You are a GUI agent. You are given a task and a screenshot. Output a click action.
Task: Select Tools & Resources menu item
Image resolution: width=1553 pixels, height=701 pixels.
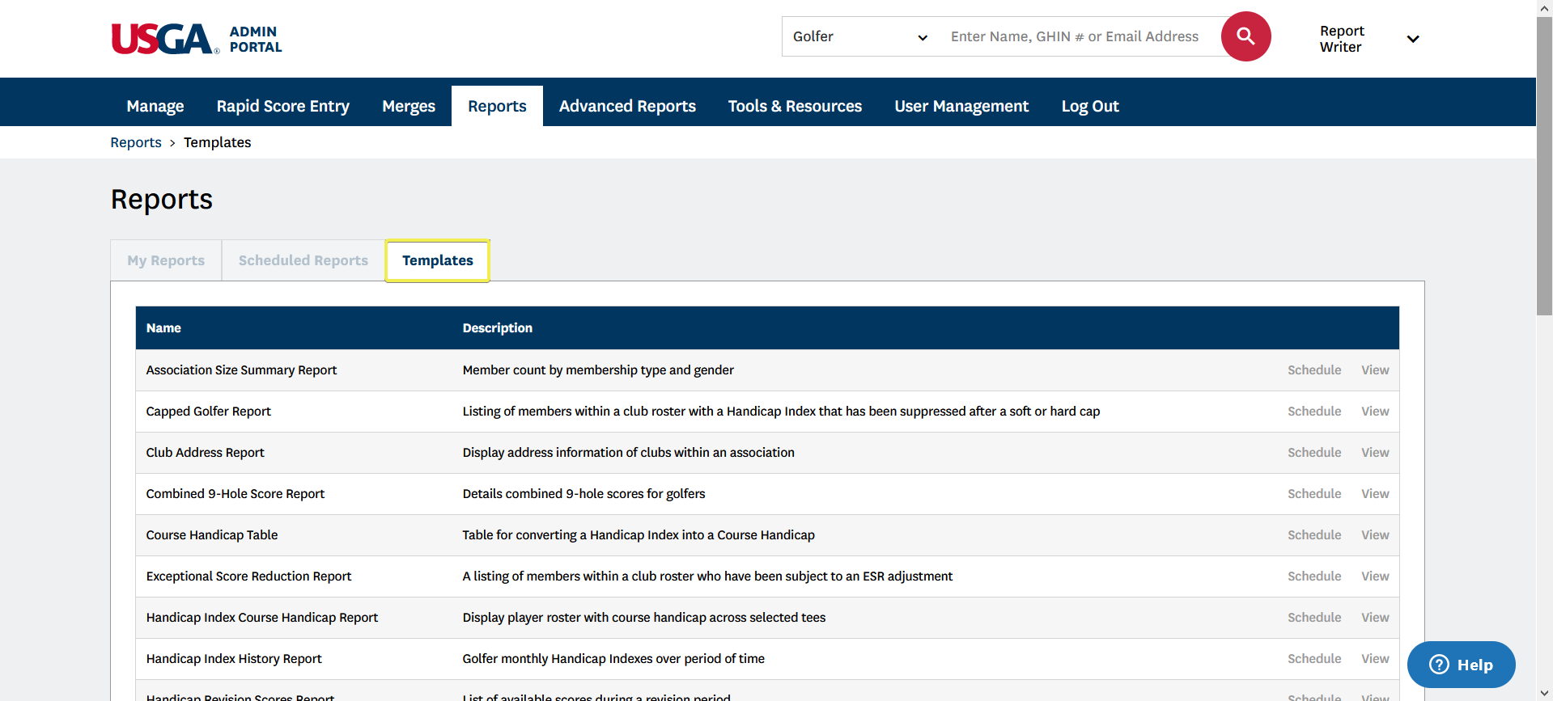[x=795, y=106]
